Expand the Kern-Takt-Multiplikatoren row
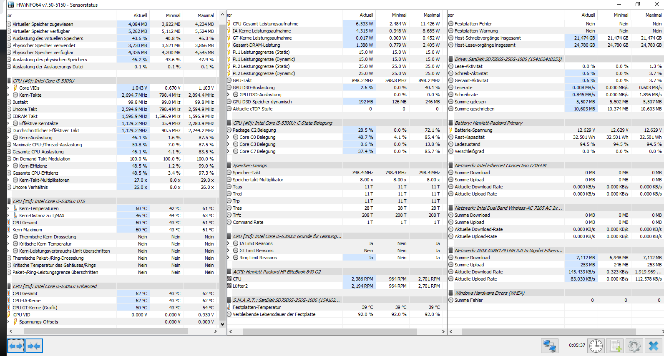Viewport: 664px width, 356px height. pos(8,180)
